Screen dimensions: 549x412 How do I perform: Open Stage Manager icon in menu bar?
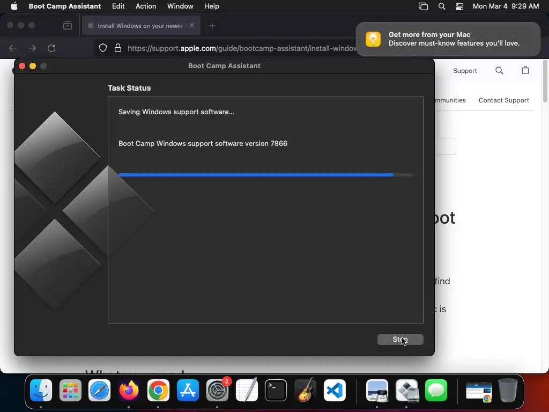[x=424, y=6]
